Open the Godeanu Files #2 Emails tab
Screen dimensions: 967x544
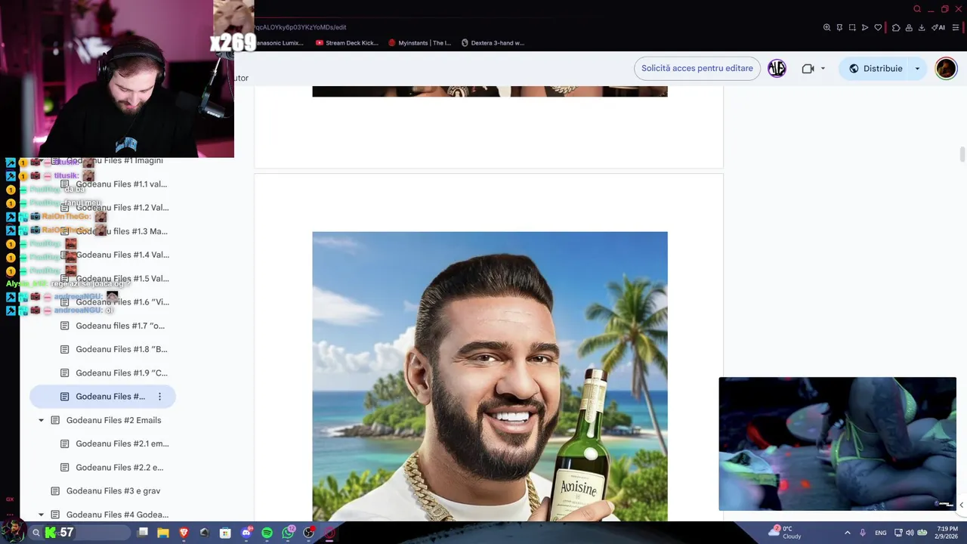tap(106, 420)
